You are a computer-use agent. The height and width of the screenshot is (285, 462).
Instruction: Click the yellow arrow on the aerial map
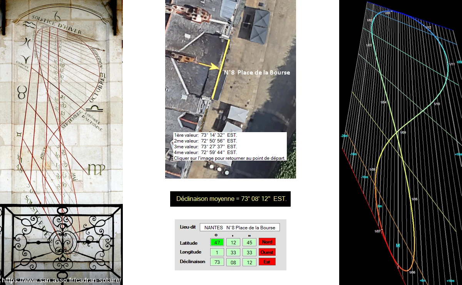point(209,65)
